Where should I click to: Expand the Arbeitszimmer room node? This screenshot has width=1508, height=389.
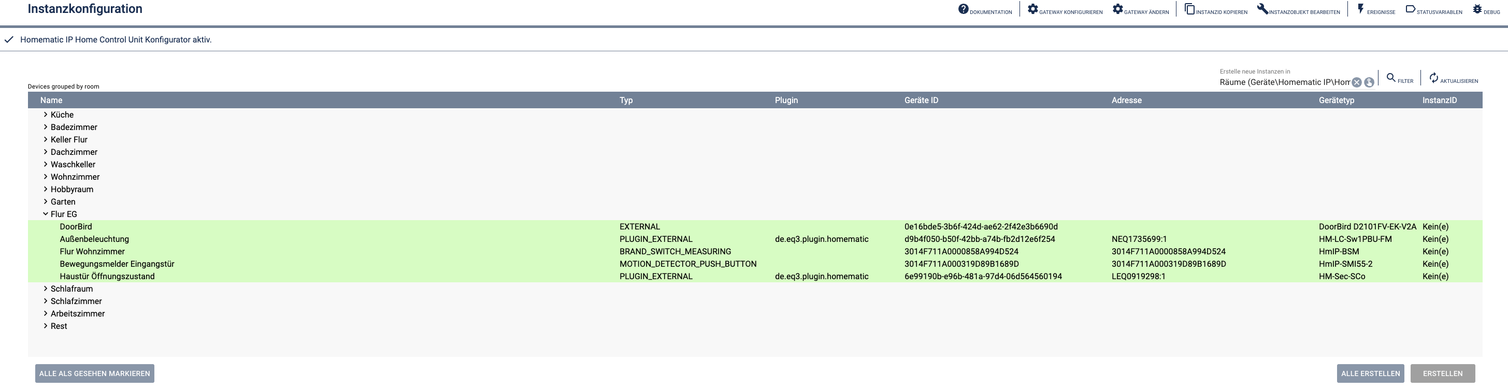[46, 313]
